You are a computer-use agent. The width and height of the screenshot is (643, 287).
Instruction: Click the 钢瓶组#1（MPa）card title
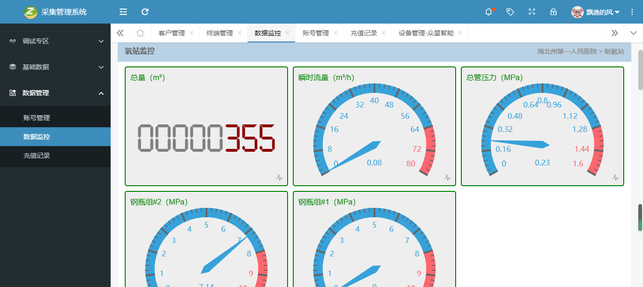click(x=327, y=202)
